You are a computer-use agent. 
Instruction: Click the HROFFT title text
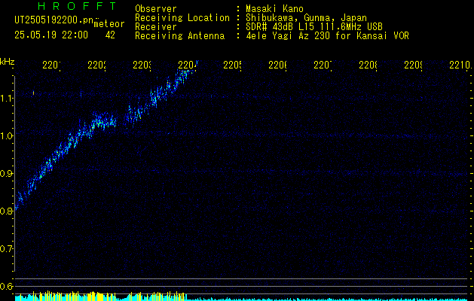pos(78,6)
